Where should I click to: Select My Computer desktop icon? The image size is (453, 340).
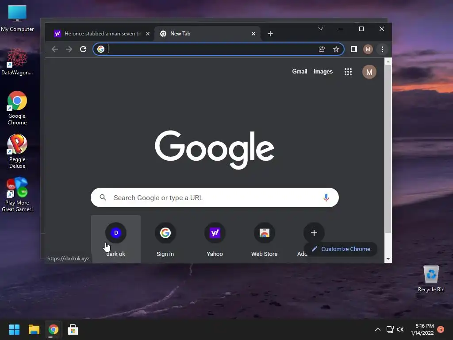tap(17, 19)
